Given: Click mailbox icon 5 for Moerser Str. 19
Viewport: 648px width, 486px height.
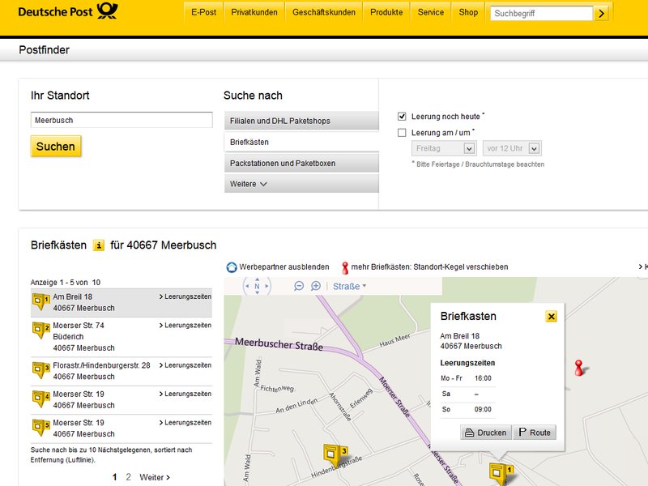Looking at the screenshot, I should 41,428.
